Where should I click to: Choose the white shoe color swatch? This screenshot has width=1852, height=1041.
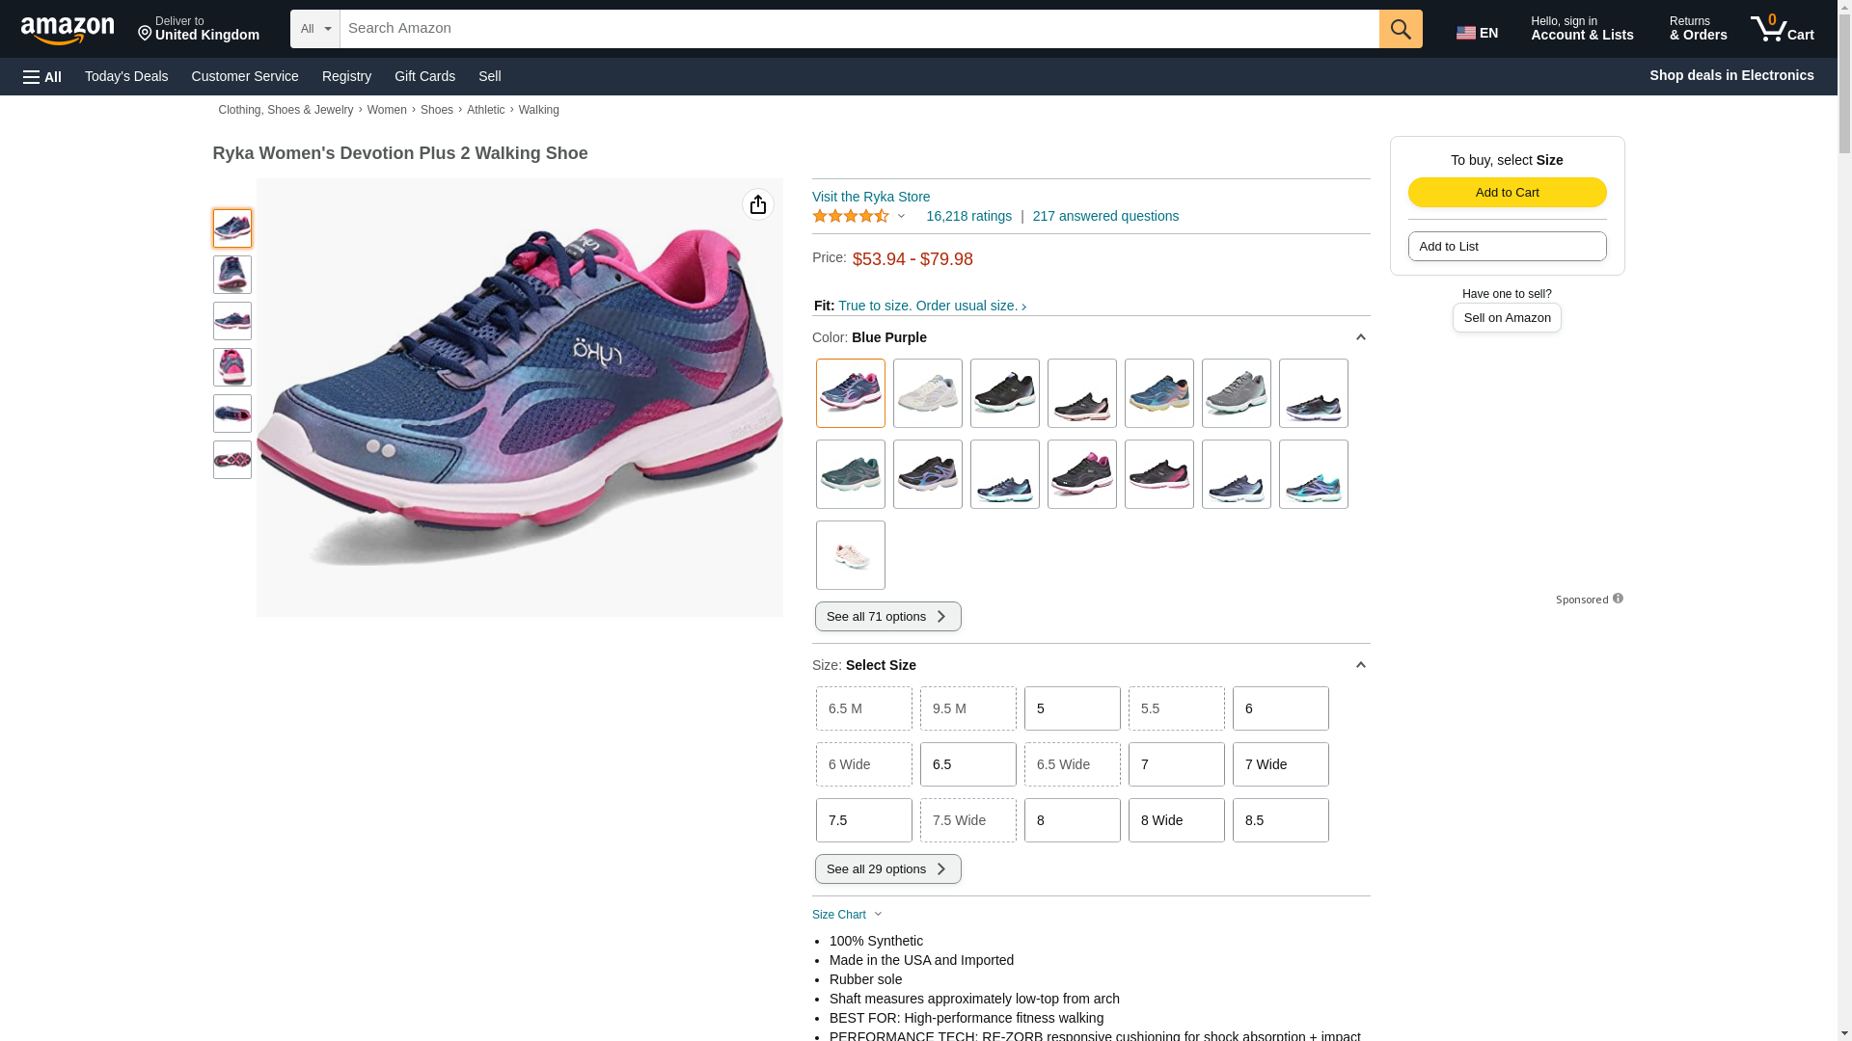tap(928, 393)
